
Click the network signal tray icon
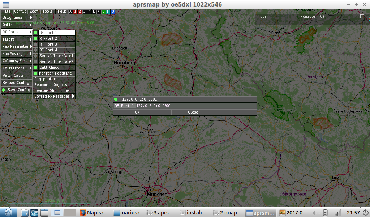[338, 213]
